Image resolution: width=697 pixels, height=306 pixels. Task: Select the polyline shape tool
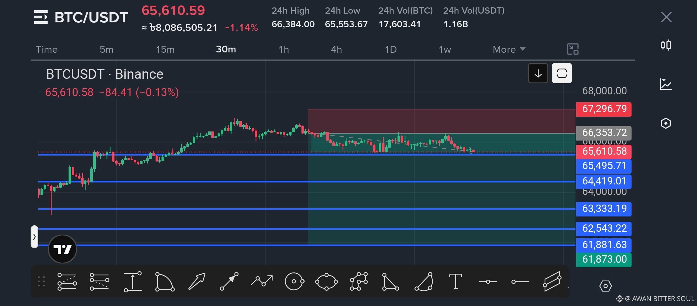(359, 282)
